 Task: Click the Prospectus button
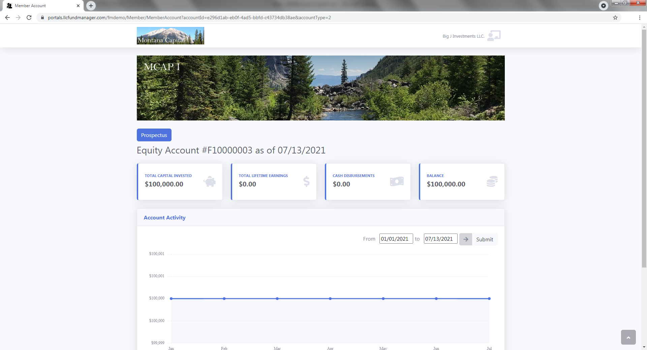click(154, 135)
